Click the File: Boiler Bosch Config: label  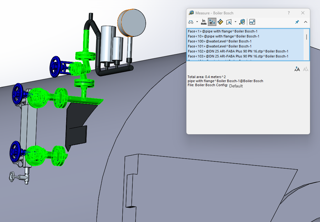click(208, 85)
